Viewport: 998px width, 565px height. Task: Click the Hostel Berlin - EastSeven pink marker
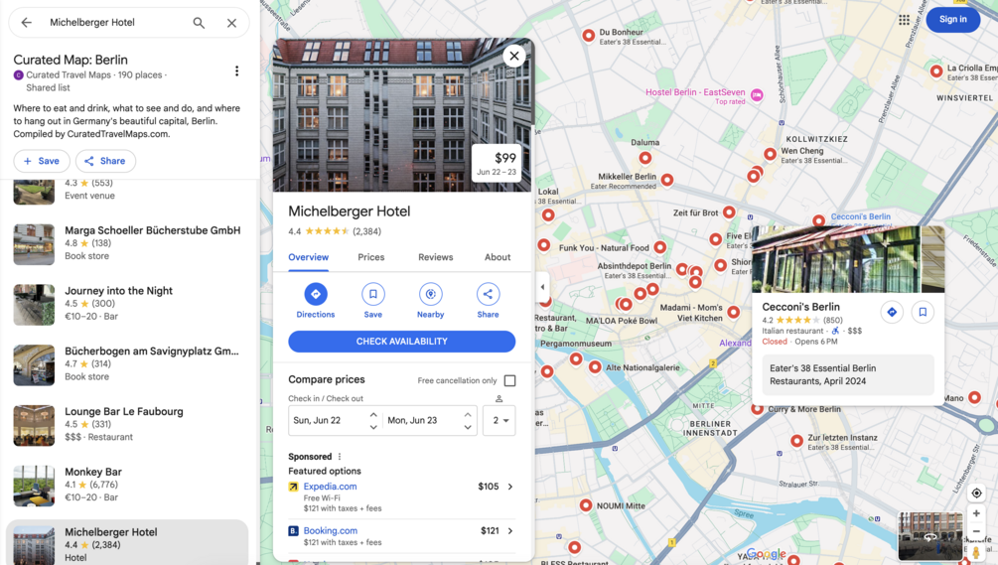(x=757, y=95)
